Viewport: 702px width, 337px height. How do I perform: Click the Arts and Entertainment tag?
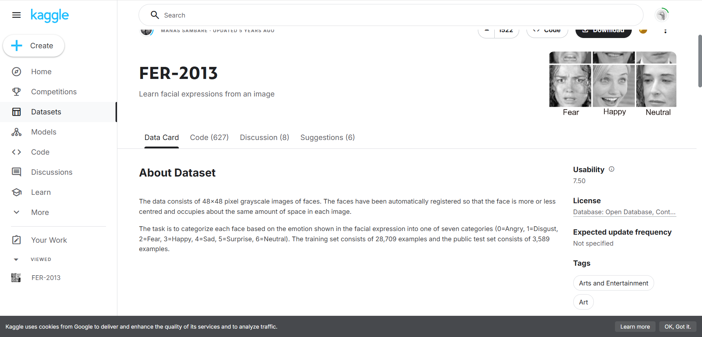click(x=614, y=283)
